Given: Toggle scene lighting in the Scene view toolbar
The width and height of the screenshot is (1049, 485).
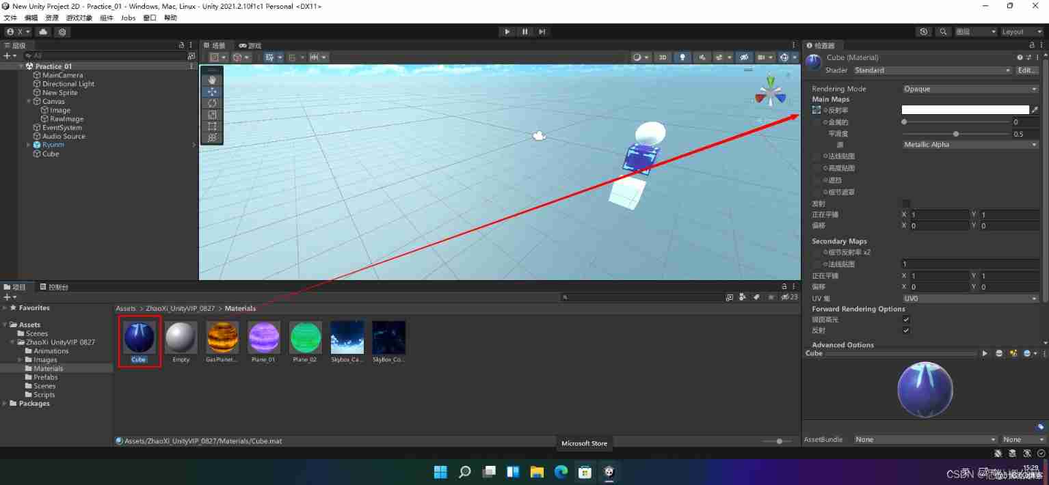Looking at the screenshot, I should [x=682, y=57].
